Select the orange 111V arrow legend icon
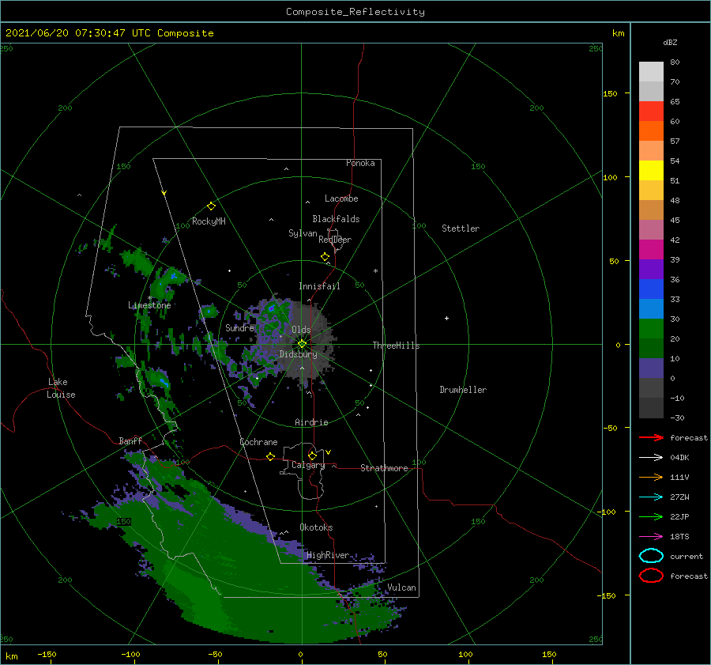 [651, 477]
